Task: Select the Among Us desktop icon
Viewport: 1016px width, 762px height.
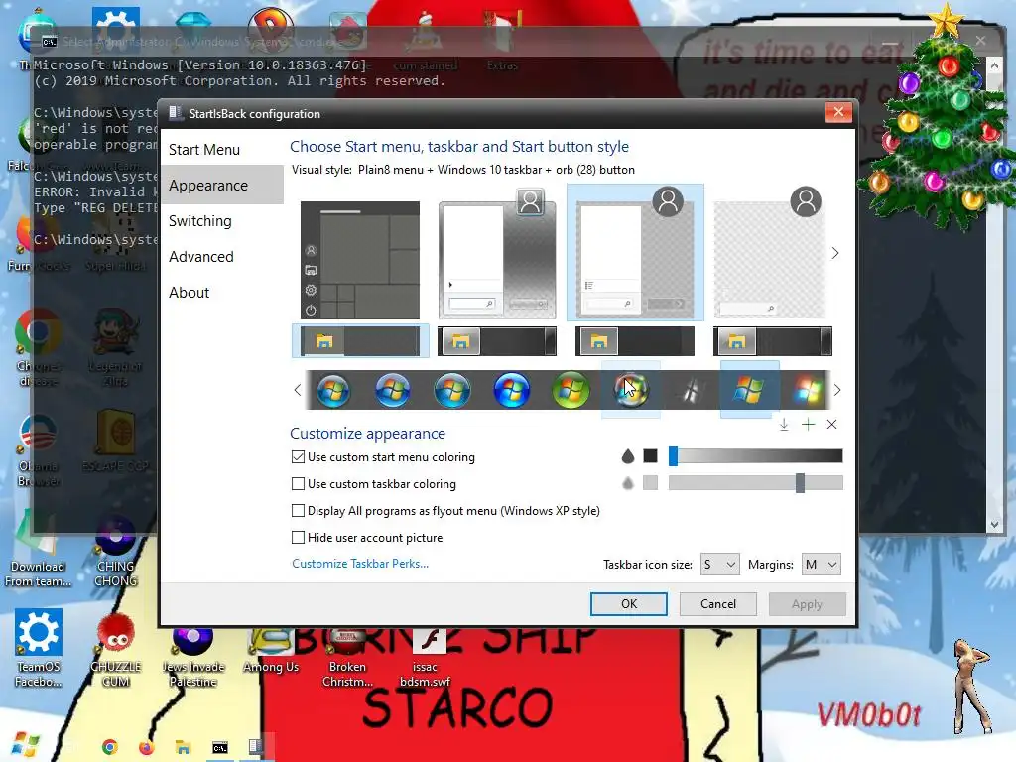Action: click(x=271, y=648)
